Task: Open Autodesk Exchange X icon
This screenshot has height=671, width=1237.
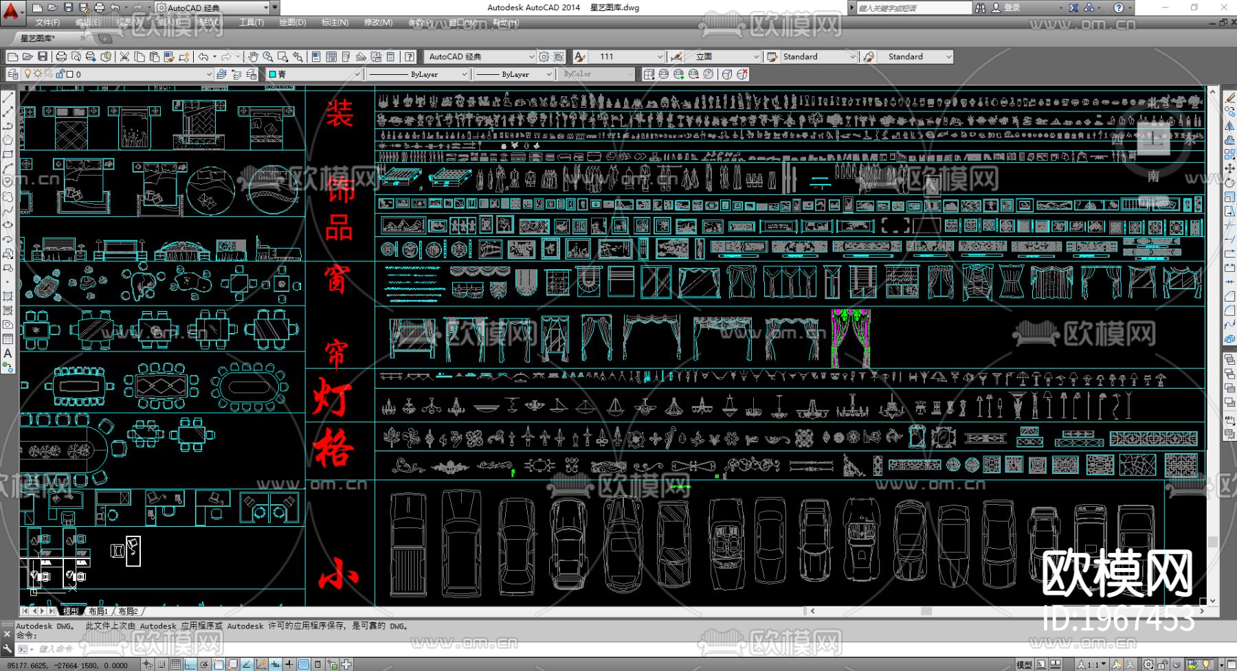Action: click(1073, 8)
